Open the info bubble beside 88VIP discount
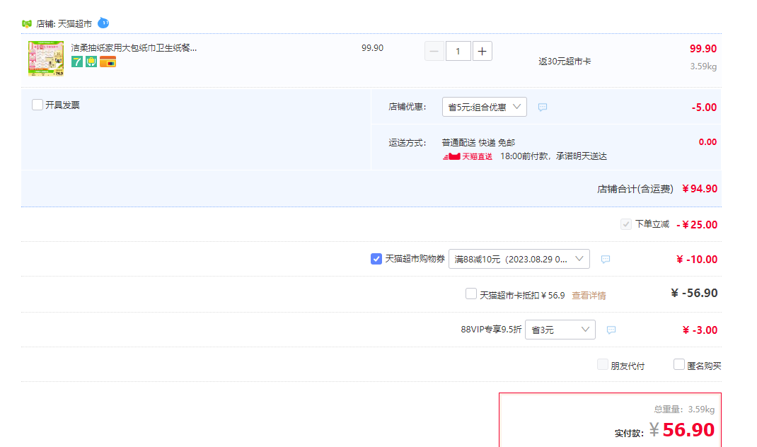This screenshot has height=447, width=757. [x=611, y=330]
